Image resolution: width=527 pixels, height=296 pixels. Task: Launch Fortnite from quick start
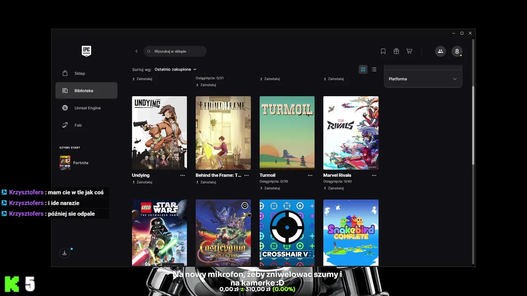tap(86, 163)
